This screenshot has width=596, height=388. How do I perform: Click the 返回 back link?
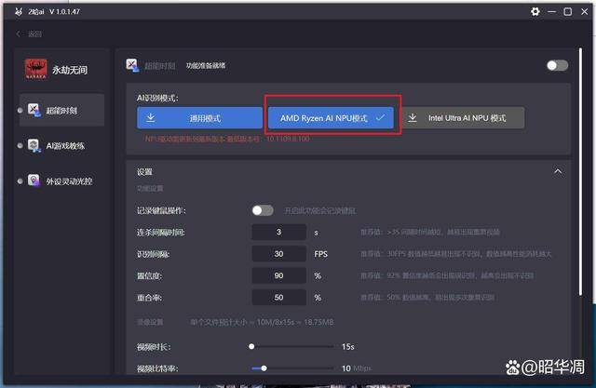(x=34, y=33)
